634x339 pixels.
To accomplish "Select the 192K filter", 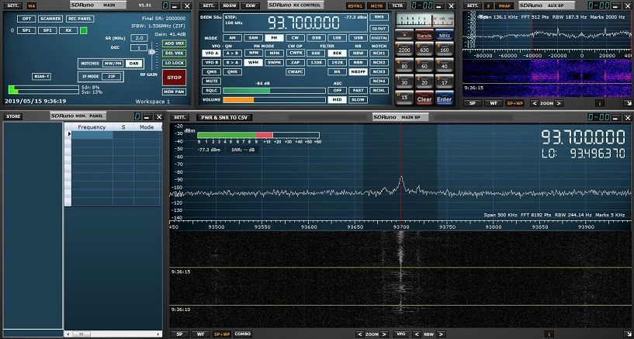I will coord(338,63).
